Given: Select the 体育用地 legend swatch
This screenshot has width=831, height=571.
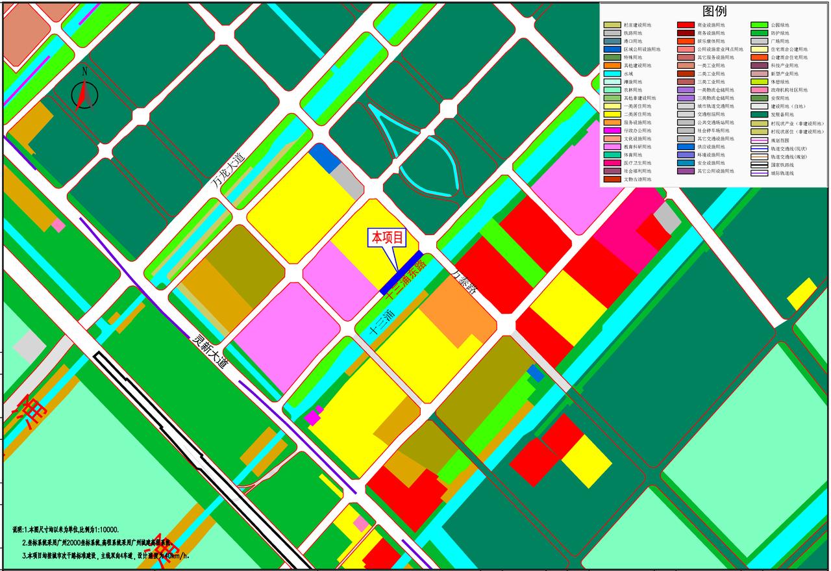Looking at the screenshot, I should coord(612,155).
